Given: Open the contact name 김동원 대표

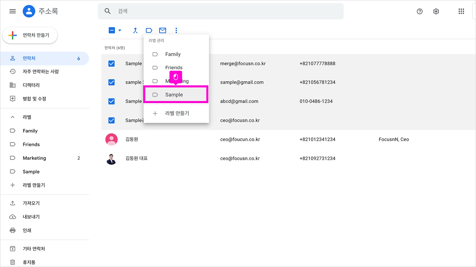Looking at the screenshot, I should (x=136, y=158).
